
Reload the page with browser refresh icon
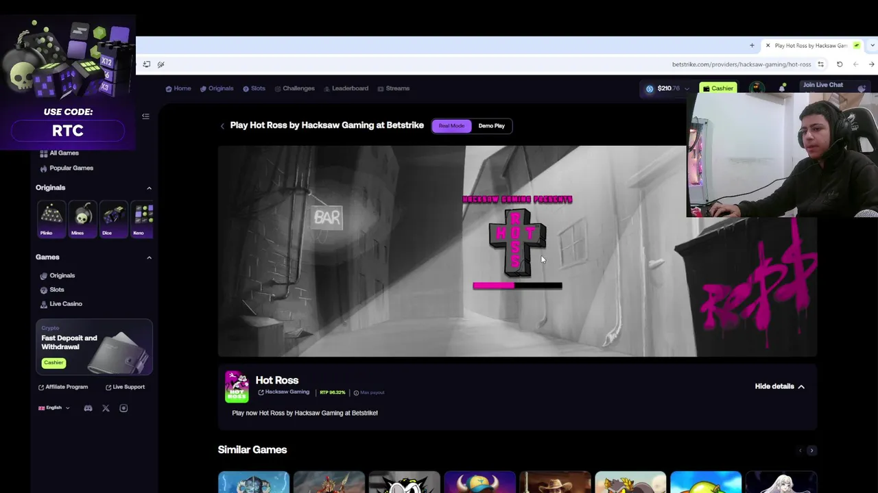click(840, 64)
